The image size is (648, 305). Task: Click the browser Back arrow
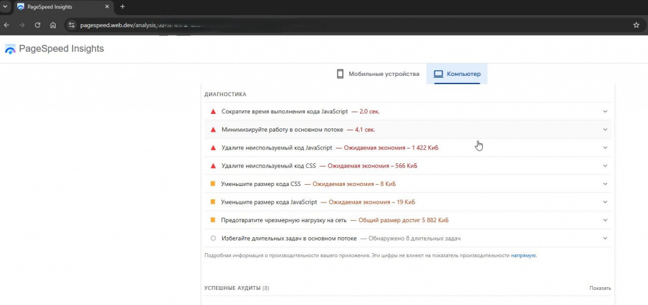tap(6, 25)
